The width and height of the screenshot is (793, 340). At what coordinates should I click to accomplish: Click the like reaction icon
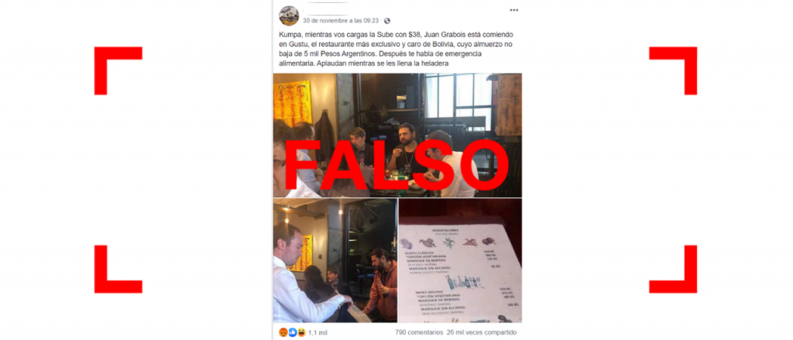pos(292,332)
